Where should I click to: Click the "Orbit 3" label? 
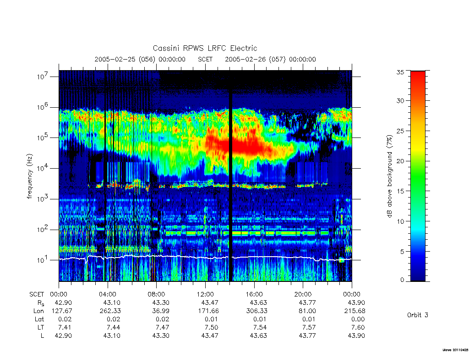pyautogui.click(x=418, y=315)
